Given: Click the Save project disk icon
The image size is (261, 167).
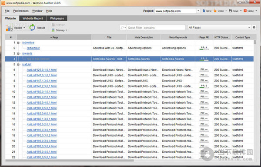Looking at the screenshot, I should pyautogui.click(x=230, y=11).
